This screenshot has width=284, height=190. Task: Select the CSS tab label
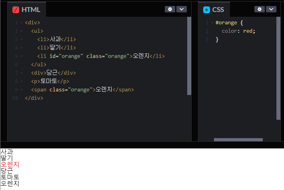[218, 10]
